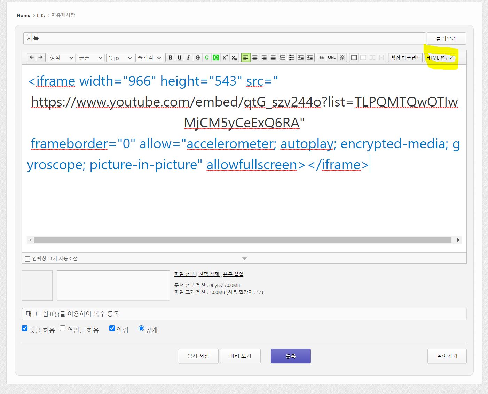The image size is (488, 394).
Task: Center align the text
Action: point(255,58)
